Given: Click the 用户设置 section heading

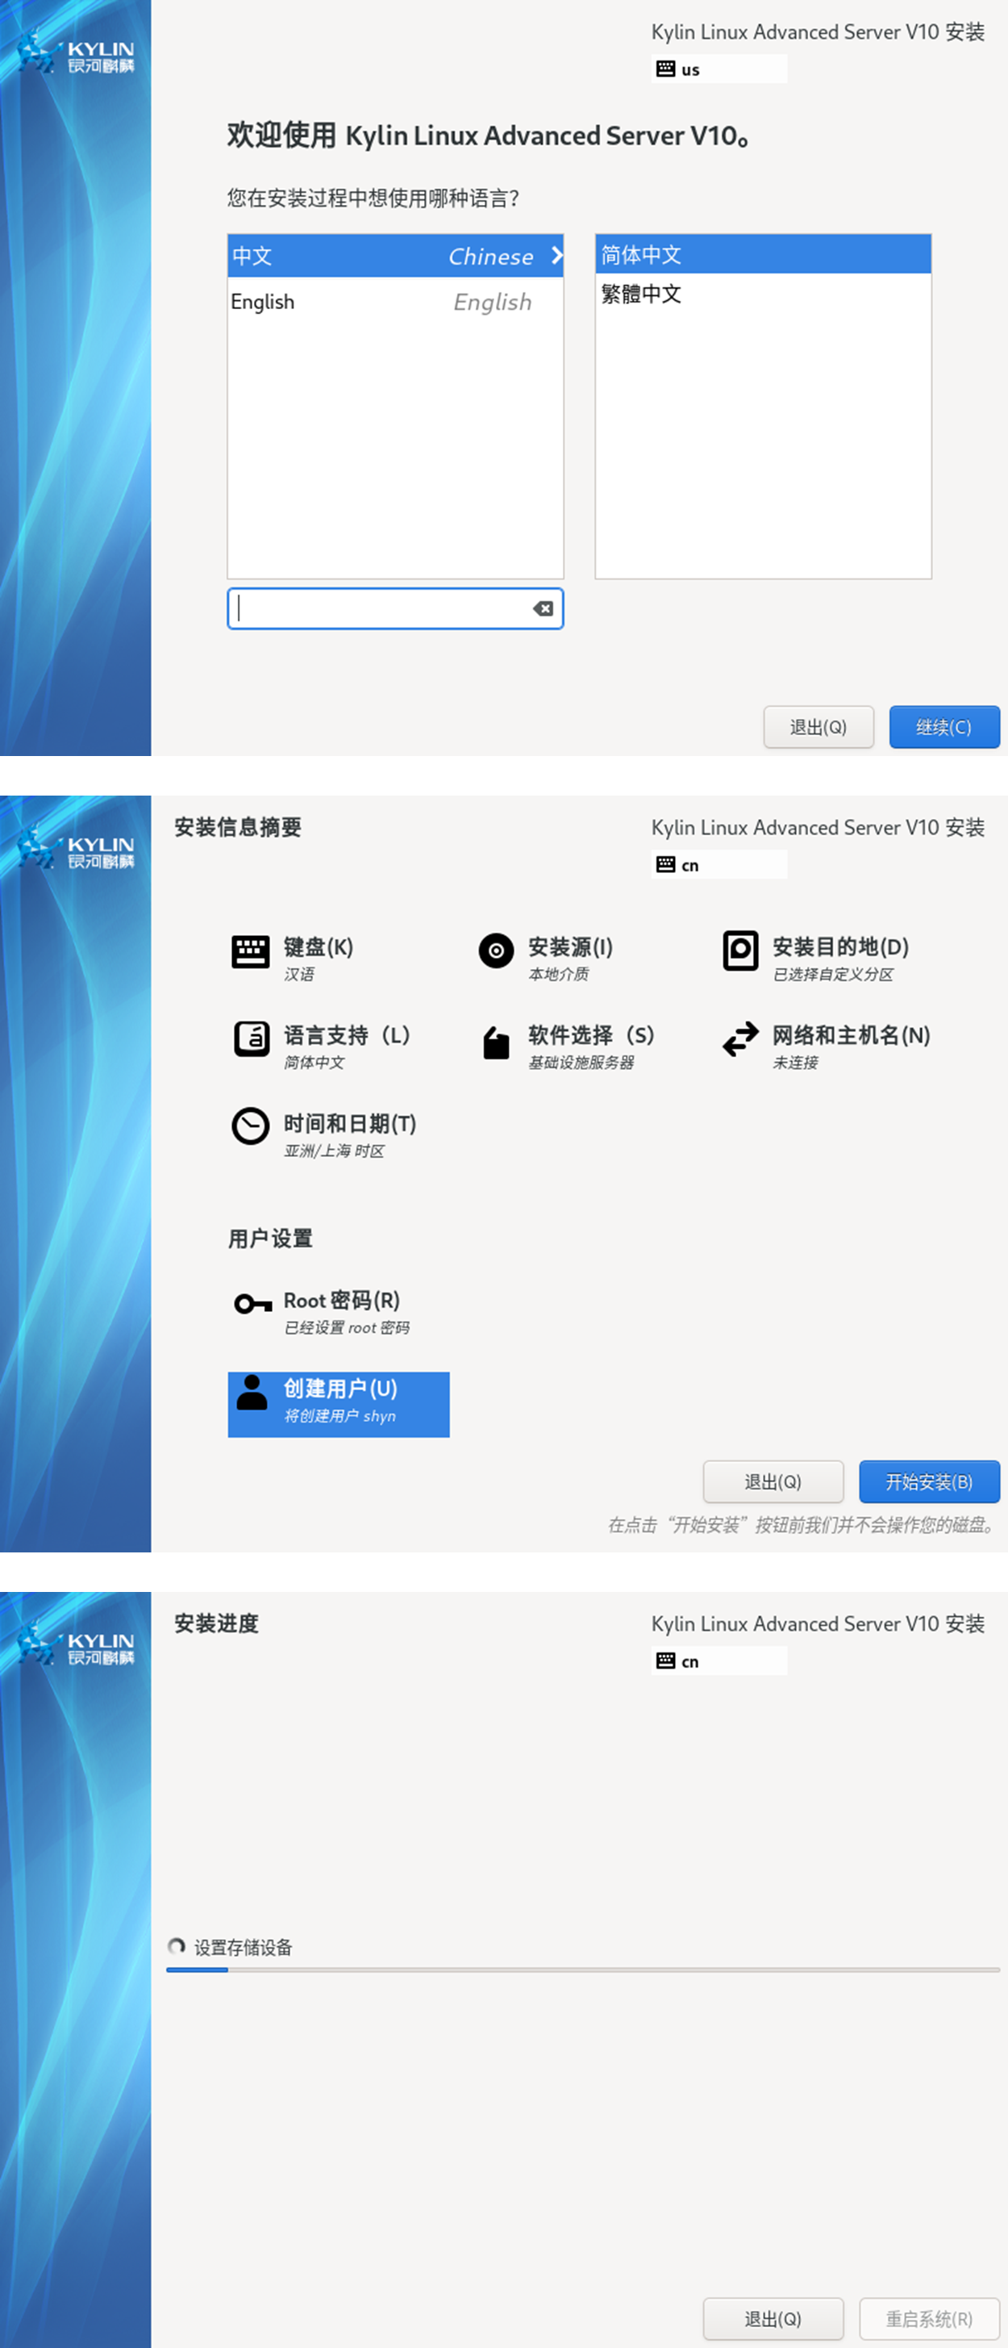Looking at the screenshot, I should click(x=270, y=1239).
